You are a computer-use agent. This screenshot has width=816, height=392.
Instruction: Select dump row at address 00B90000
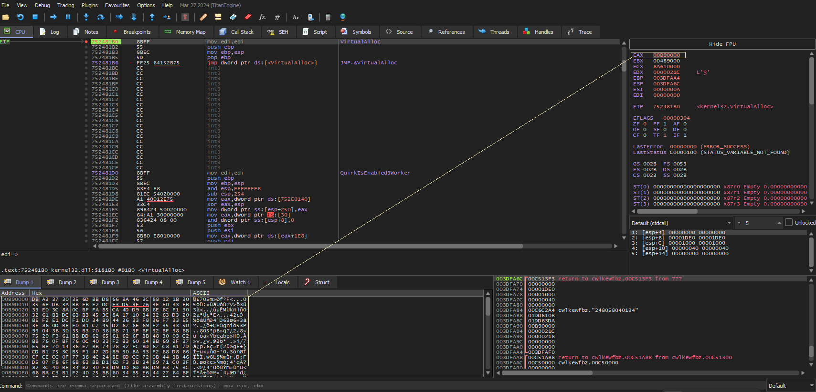tap(124, 299)
